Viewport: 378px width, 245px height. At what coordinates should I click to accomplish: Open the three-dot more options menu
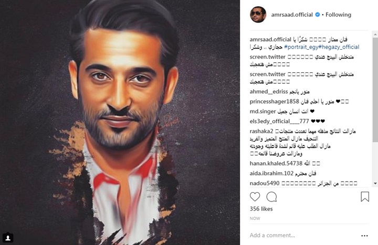coord(364,236)
